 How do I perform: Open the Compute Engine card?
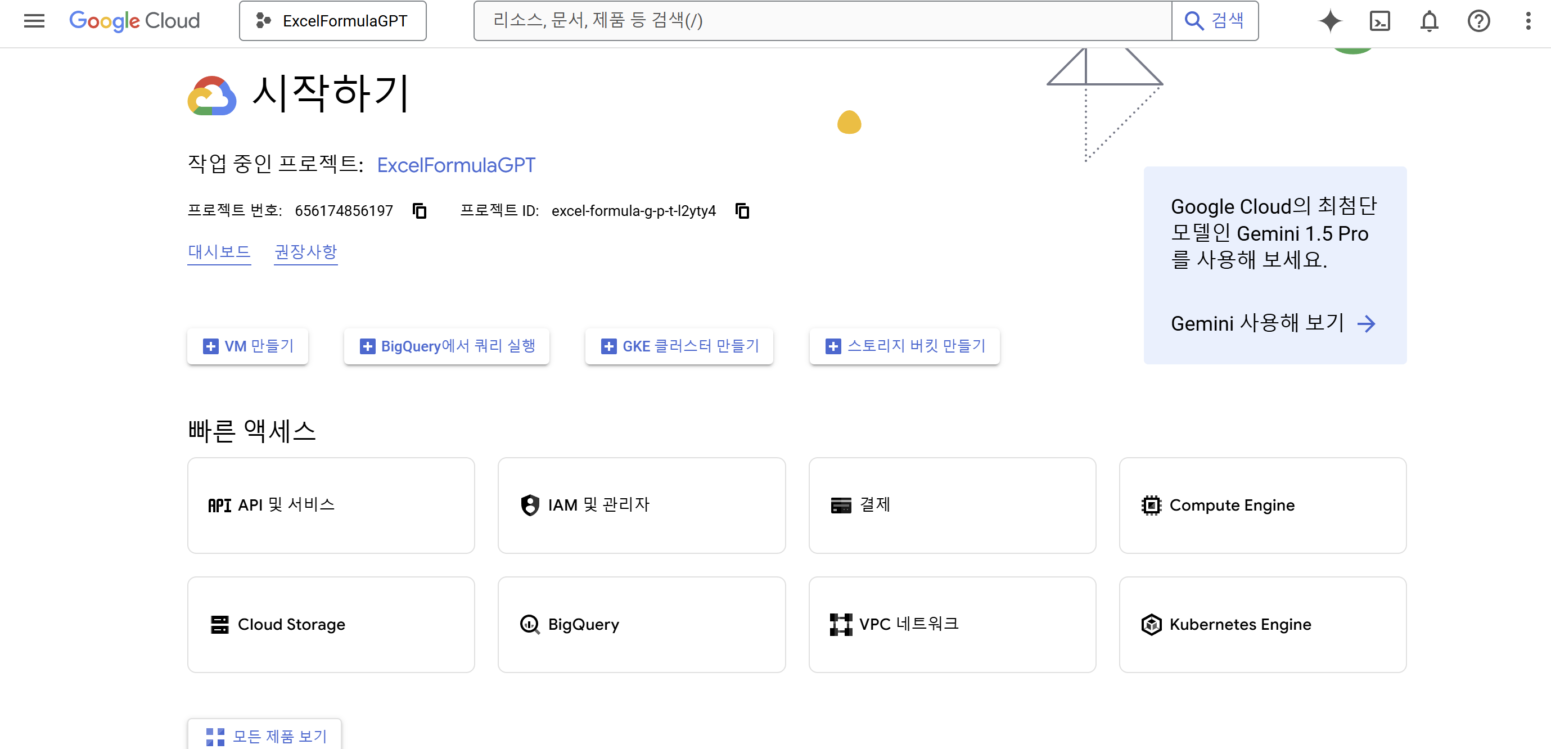coord(1263,505)
